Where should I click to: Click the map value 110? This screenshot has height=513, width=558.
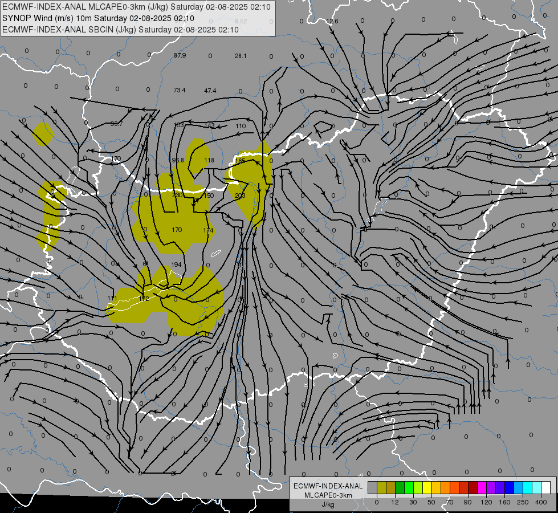tap(241, 126)
